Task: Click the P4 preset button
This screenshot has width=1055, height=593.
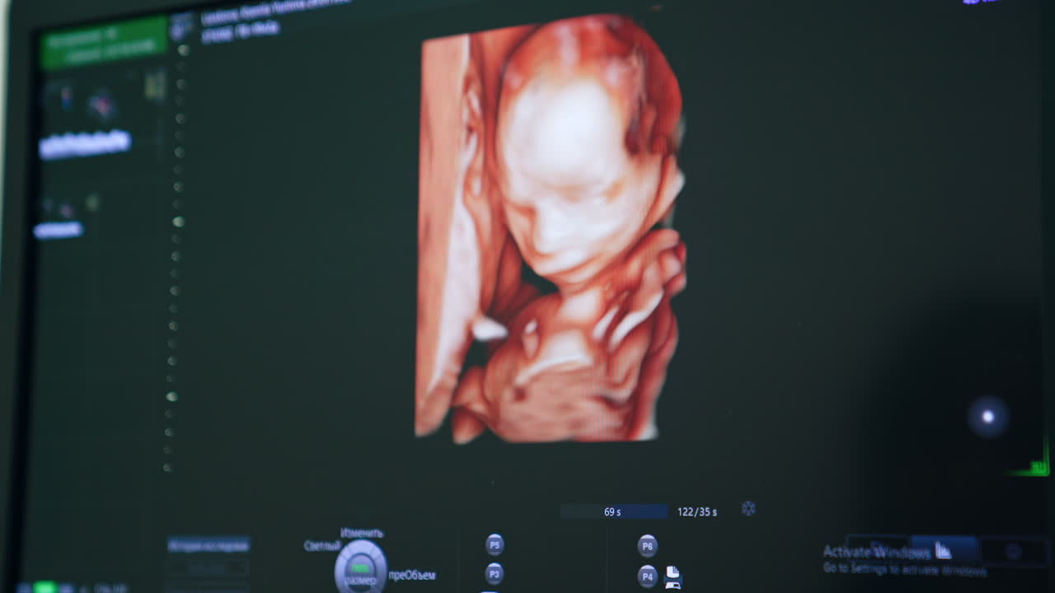Action: [648, 577]
